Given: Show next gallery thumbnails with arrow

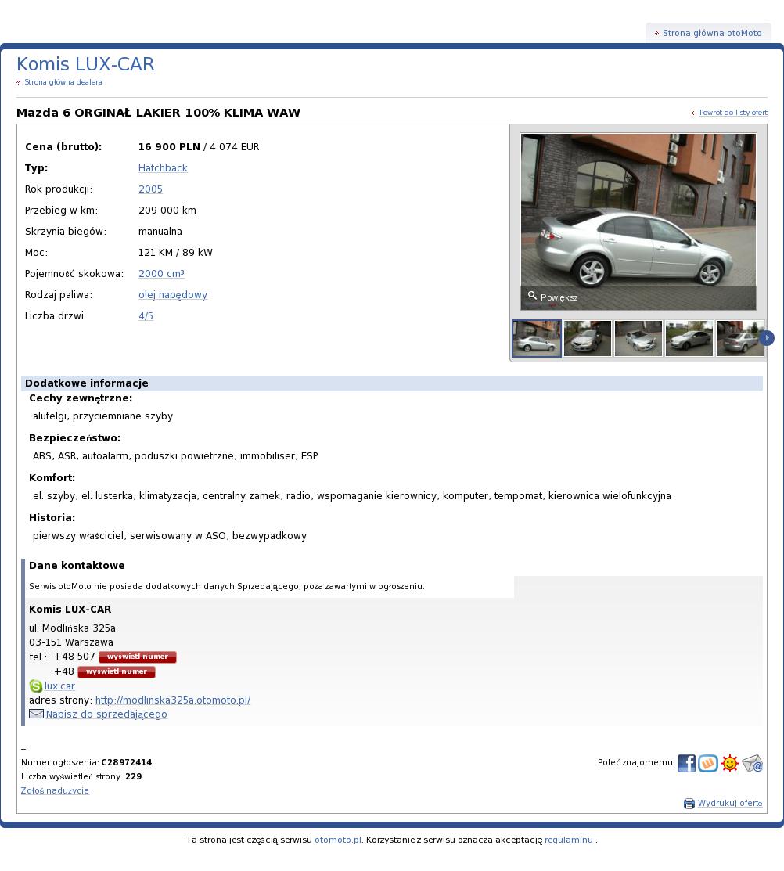Looking at the screenshot, I should point(767,338).
